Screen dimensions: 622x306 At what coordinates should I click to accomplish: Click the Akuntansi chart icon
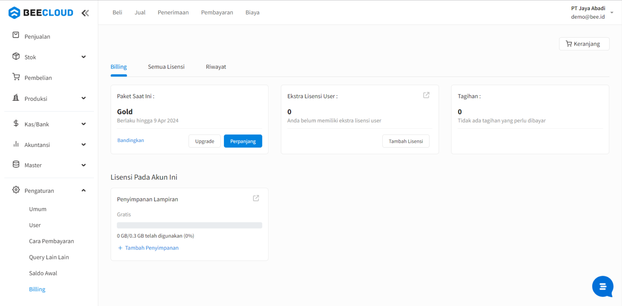click(16, 144)
